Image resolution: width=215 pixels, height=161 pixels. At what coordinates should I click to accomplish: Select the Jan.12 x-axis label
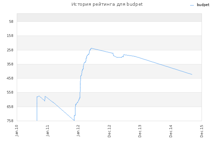(x=78, y=130)
